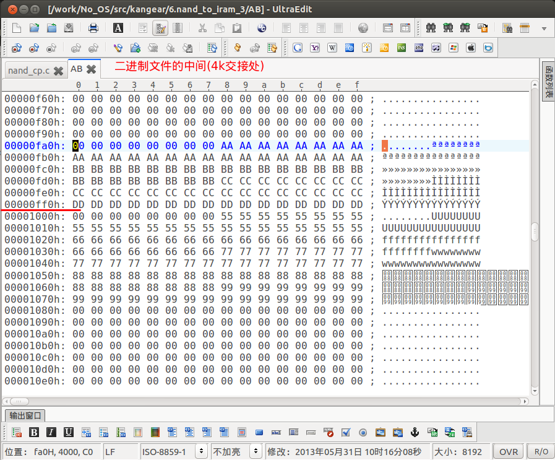Apply Italic HTML formatting button
This screenshot has height=460, width=555.
click(51, 432)
